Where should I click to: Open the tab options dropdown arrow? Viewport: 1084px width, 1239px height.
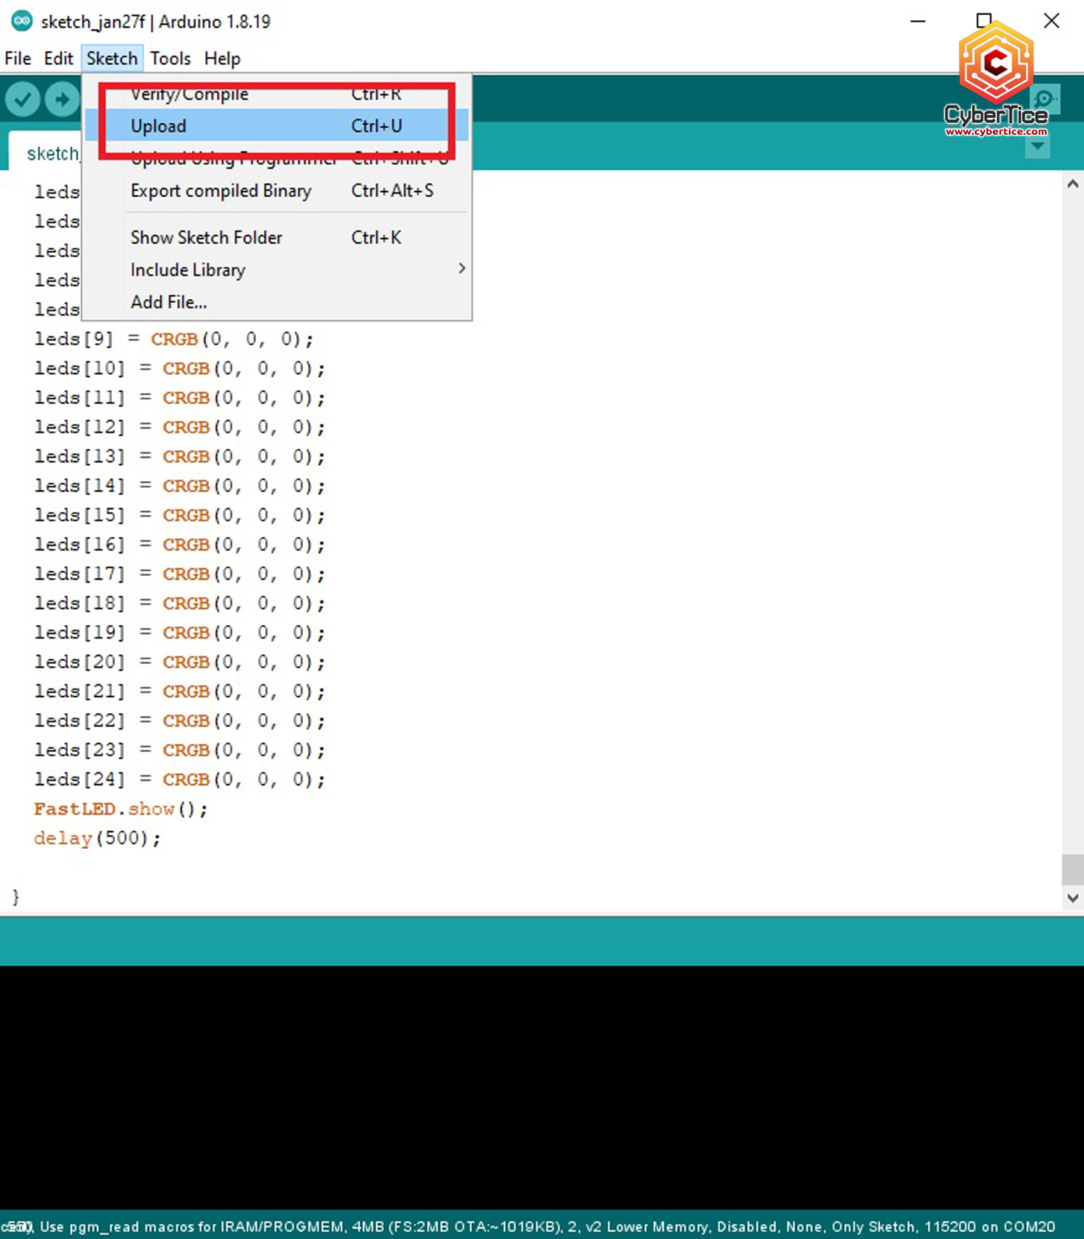tap(1037, 147)
